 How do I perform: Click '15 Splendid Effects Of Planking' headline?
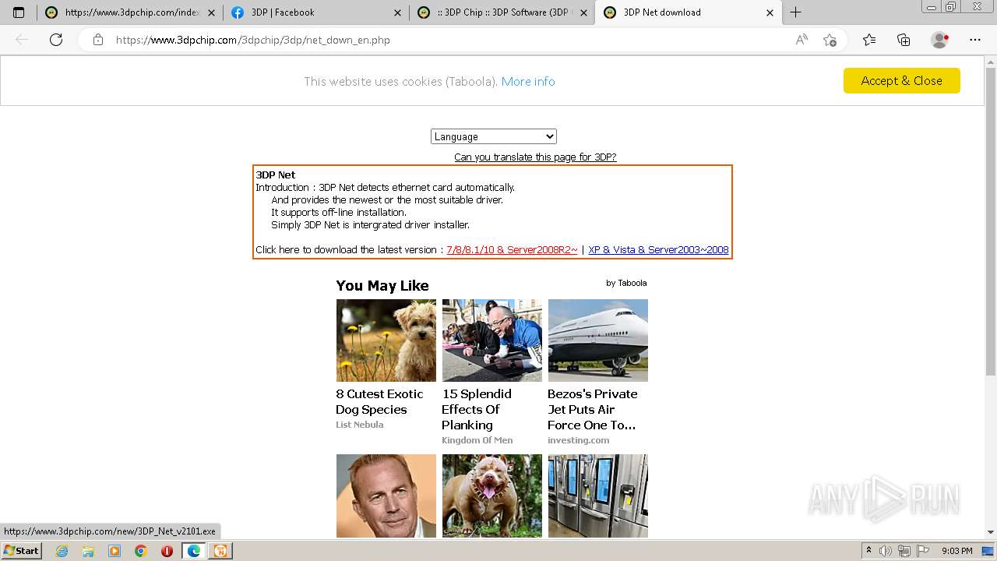pyautogui.click(x=477, y=409)
